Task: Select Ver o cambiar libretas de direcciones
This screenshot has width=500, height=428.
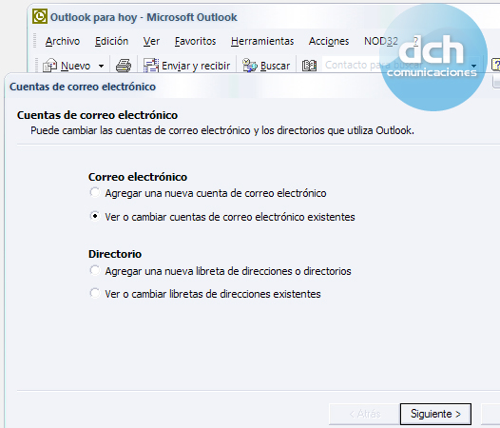Action: (95, 293)
